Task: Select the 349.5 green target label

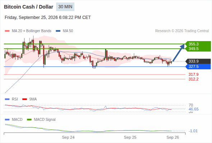Action: pos(194,49)
